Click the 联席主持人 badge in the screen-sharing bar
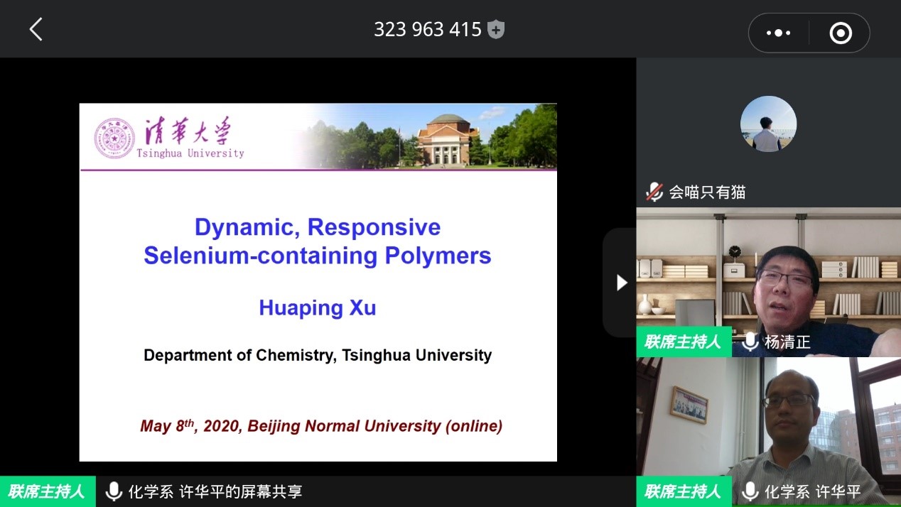The width and height of the screenshot is (901, 507). point(47,491)
